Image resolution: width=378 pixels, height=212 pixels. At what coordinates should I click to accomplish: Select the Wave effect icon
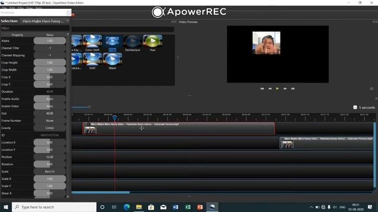pyautogui.click(x=112, y=59)
